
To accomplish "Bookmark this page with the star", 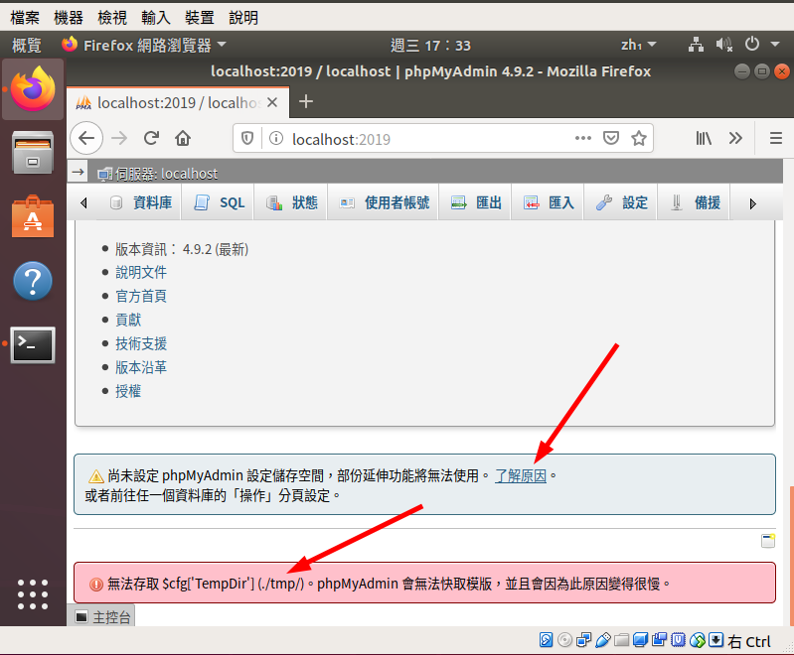I will click(639, 138).
